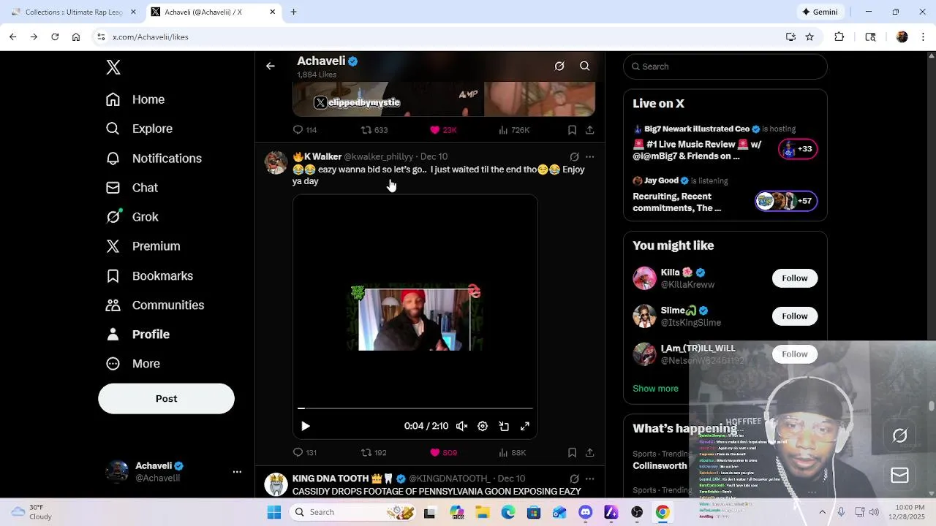Open KING DNA TOOTH profile avatar
This screenshot has width=936, height=526.
click(276, 485)
